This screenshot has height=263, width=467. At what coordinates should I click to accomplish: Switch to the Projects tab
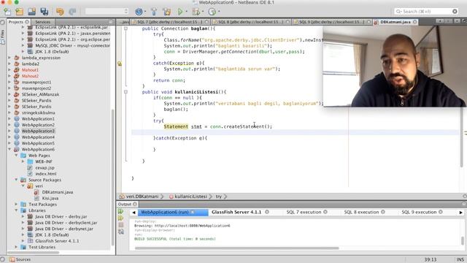click(x=15, y=22)
